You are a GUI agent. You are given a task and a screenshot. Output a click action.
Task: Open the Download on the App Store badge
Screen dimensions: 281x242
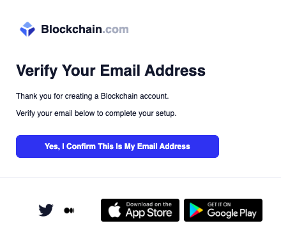pos(140,210)
